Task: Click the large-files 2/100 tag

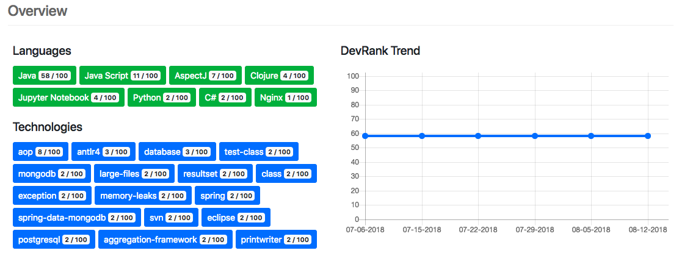Action: tap(134, 174)
